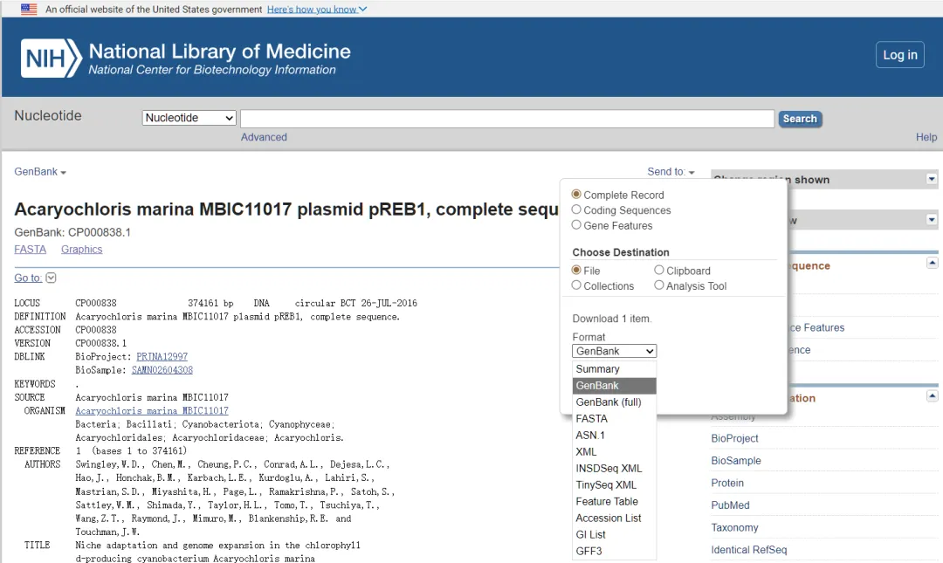This screenshot has height=563, width=943.
Task: Select the Coding Sequences option
Action: (576, 209)
